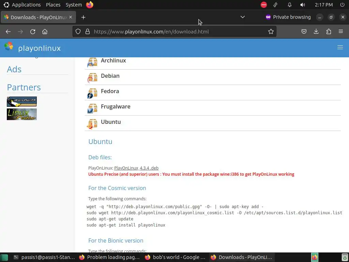The width and height of the screenshot is (349, 262).
Task: Close the Downloads - PlayOnLinux tab
Action: pyautogui.click(x=71, y=17)
